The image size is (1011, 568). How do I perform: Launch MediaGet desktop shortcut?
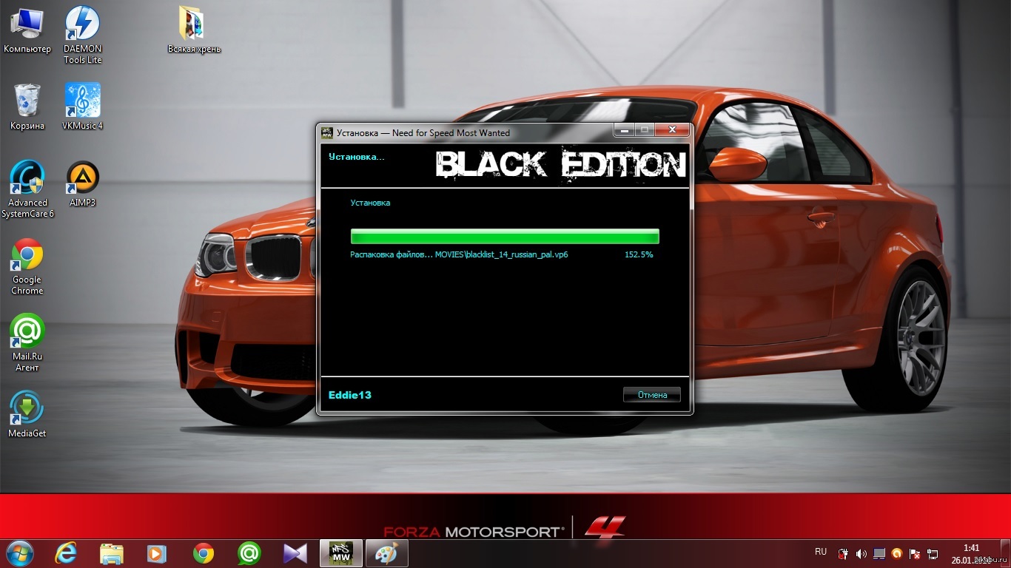27,414
